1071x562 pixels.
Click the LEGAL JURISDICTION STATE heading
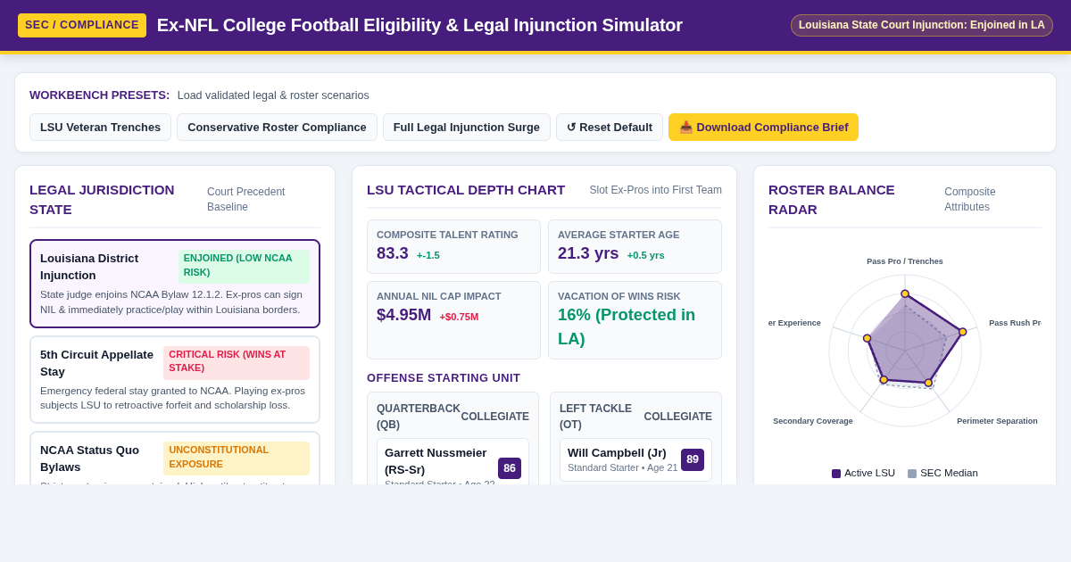click(102, 199)
